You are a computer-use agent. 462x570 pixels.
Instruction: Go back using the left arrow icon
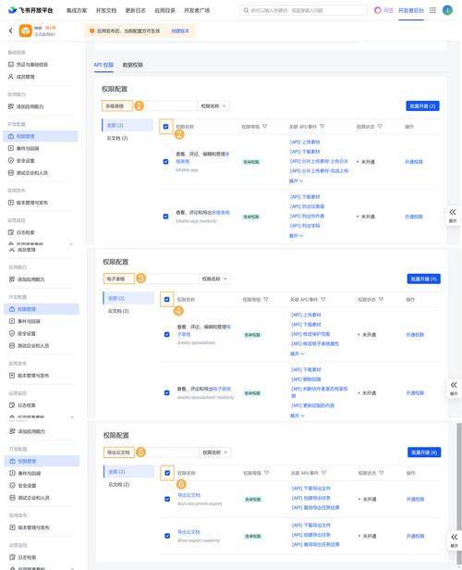(x=10, y=31)
